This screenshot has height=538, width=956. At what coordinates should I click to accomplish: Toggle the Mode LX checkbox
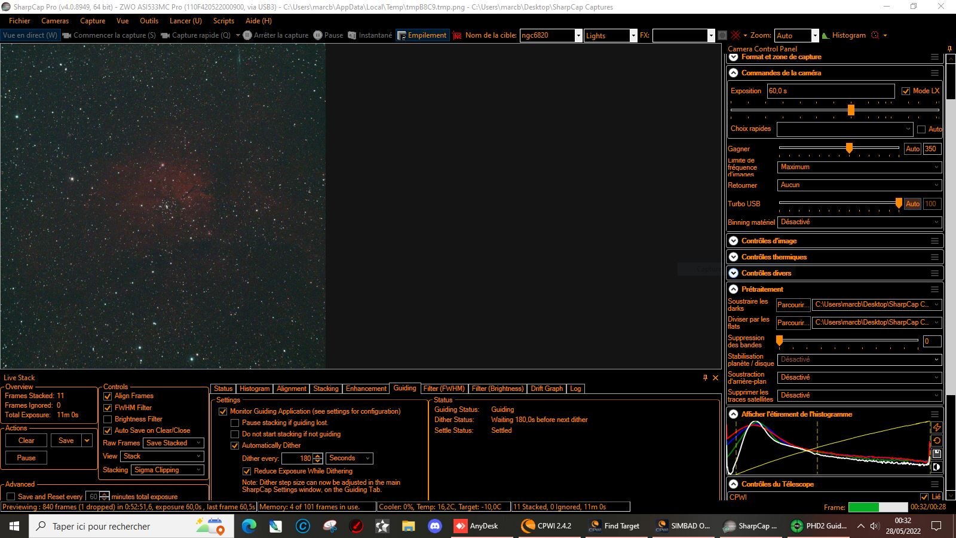click(906, 91)
